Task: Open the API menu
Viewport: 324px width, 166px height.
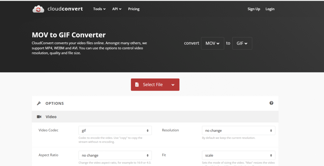Action: pos(117,9)
